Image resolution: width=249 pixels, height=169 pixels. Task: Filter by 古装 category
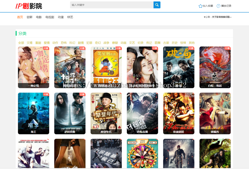(x=166, y=43)
